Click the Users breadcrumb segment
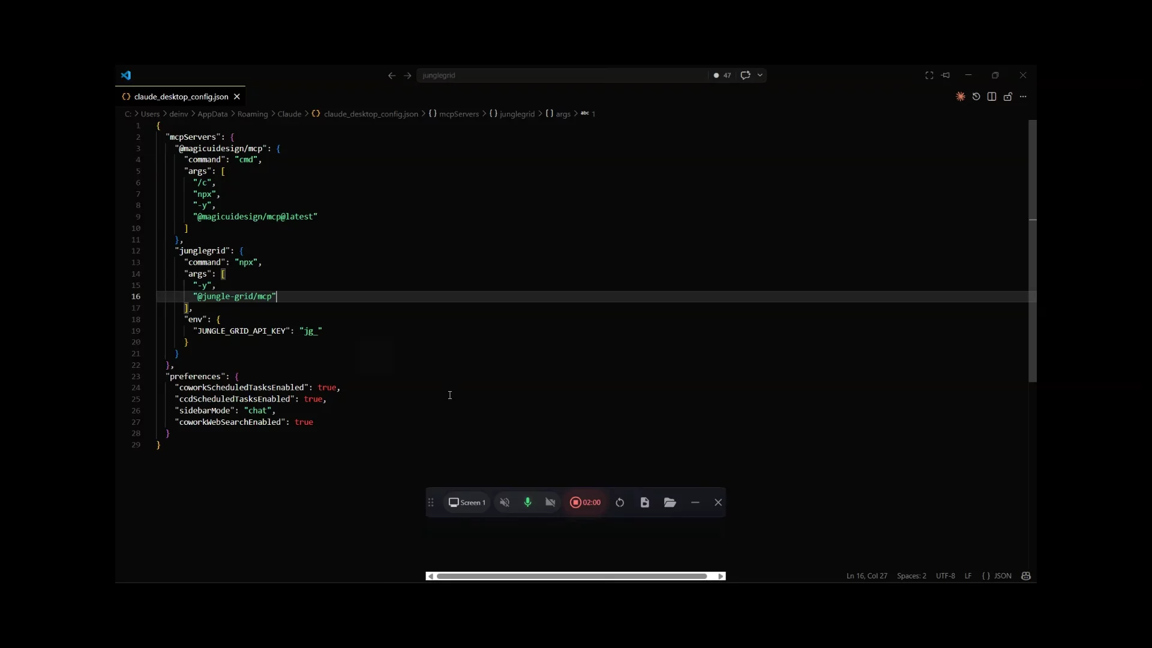This screenshot has width=1152, height=648. click(150, 114)
